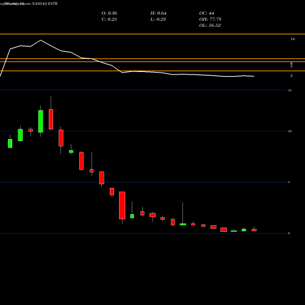Click the peak of the white moving-average line

tap(40, 40)
